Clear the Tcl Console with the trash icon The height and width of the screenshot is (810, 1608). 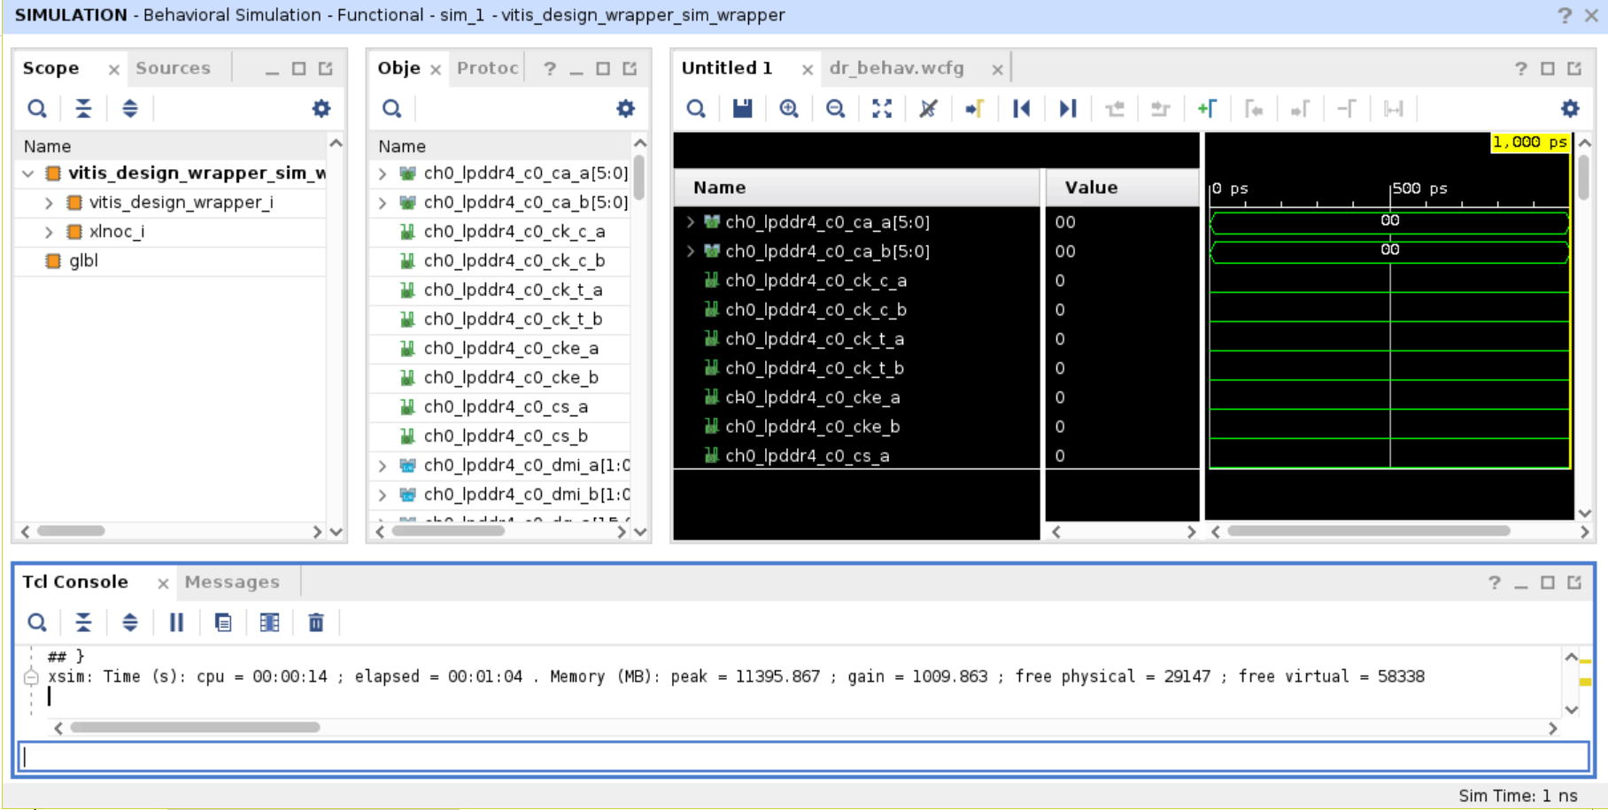click(316, 622)
